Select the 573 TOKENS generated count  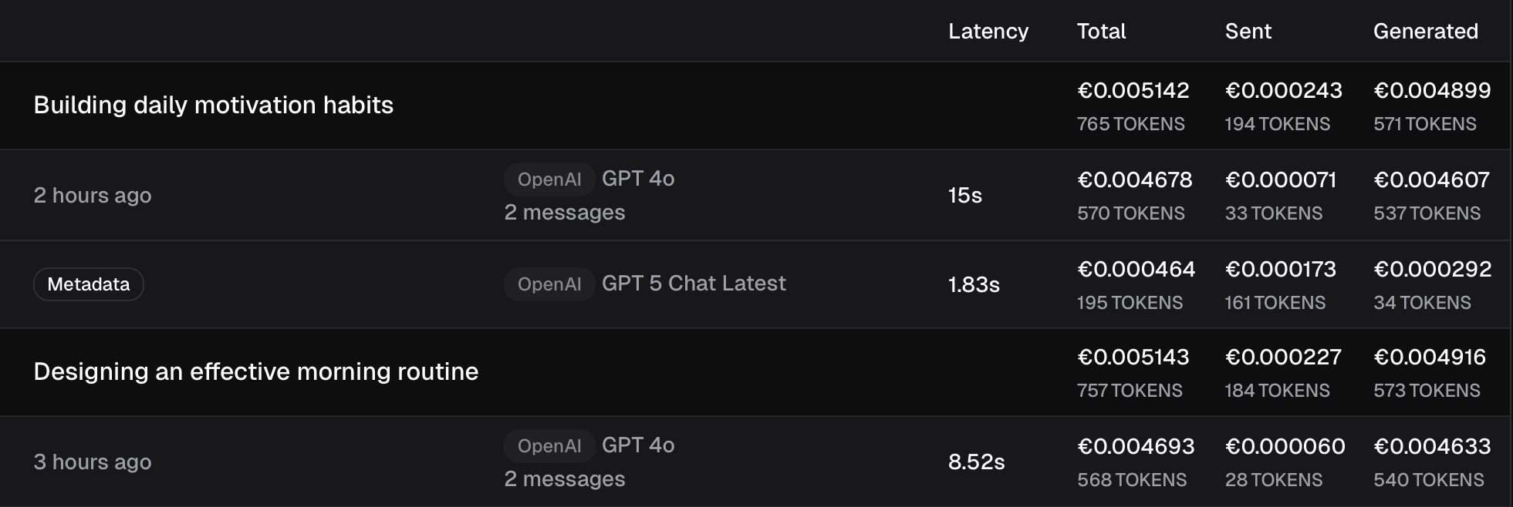coord(1426,391)
